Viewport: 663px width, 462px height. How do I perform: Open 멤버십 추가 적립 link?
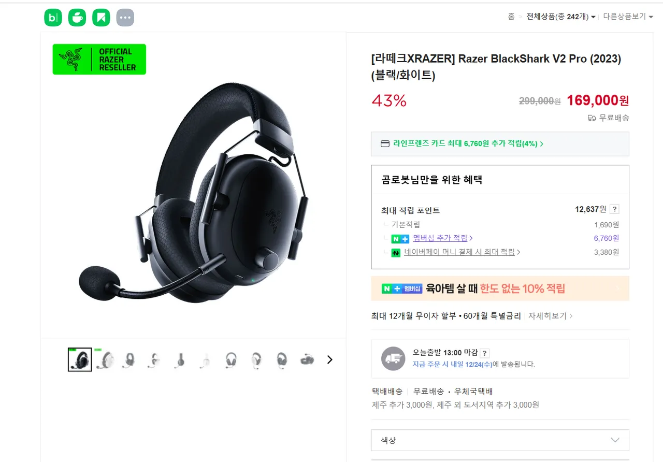[442, 238]
